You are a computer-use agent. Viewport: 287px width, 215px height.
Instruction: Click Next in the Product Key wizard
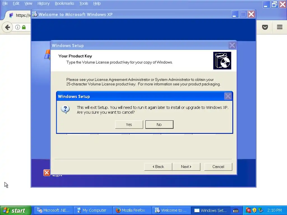pos(186,167)
